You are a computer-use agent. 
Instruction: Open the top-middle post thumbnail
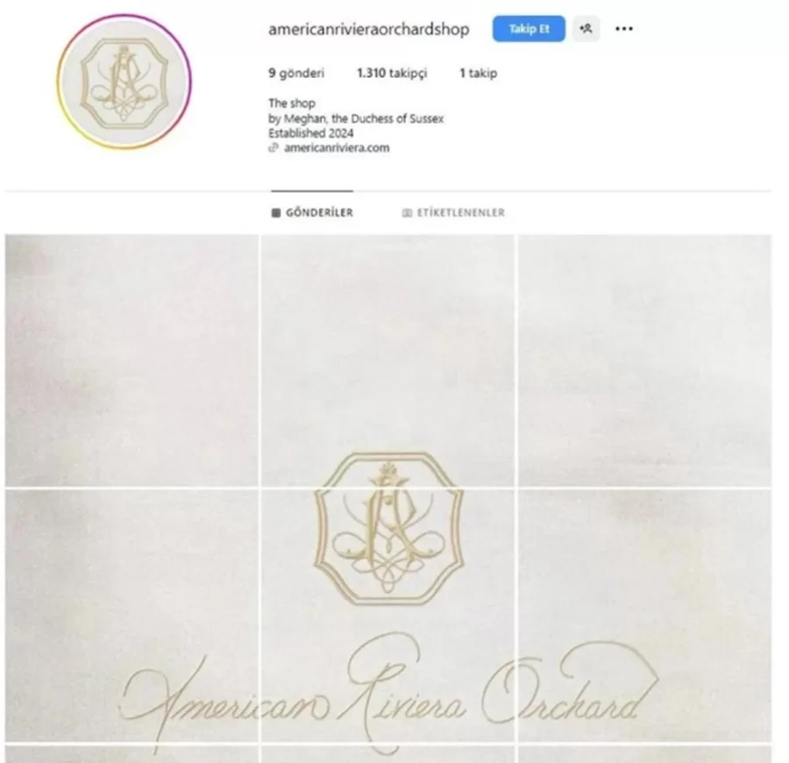pyautogui.click(x=388, y=360)
